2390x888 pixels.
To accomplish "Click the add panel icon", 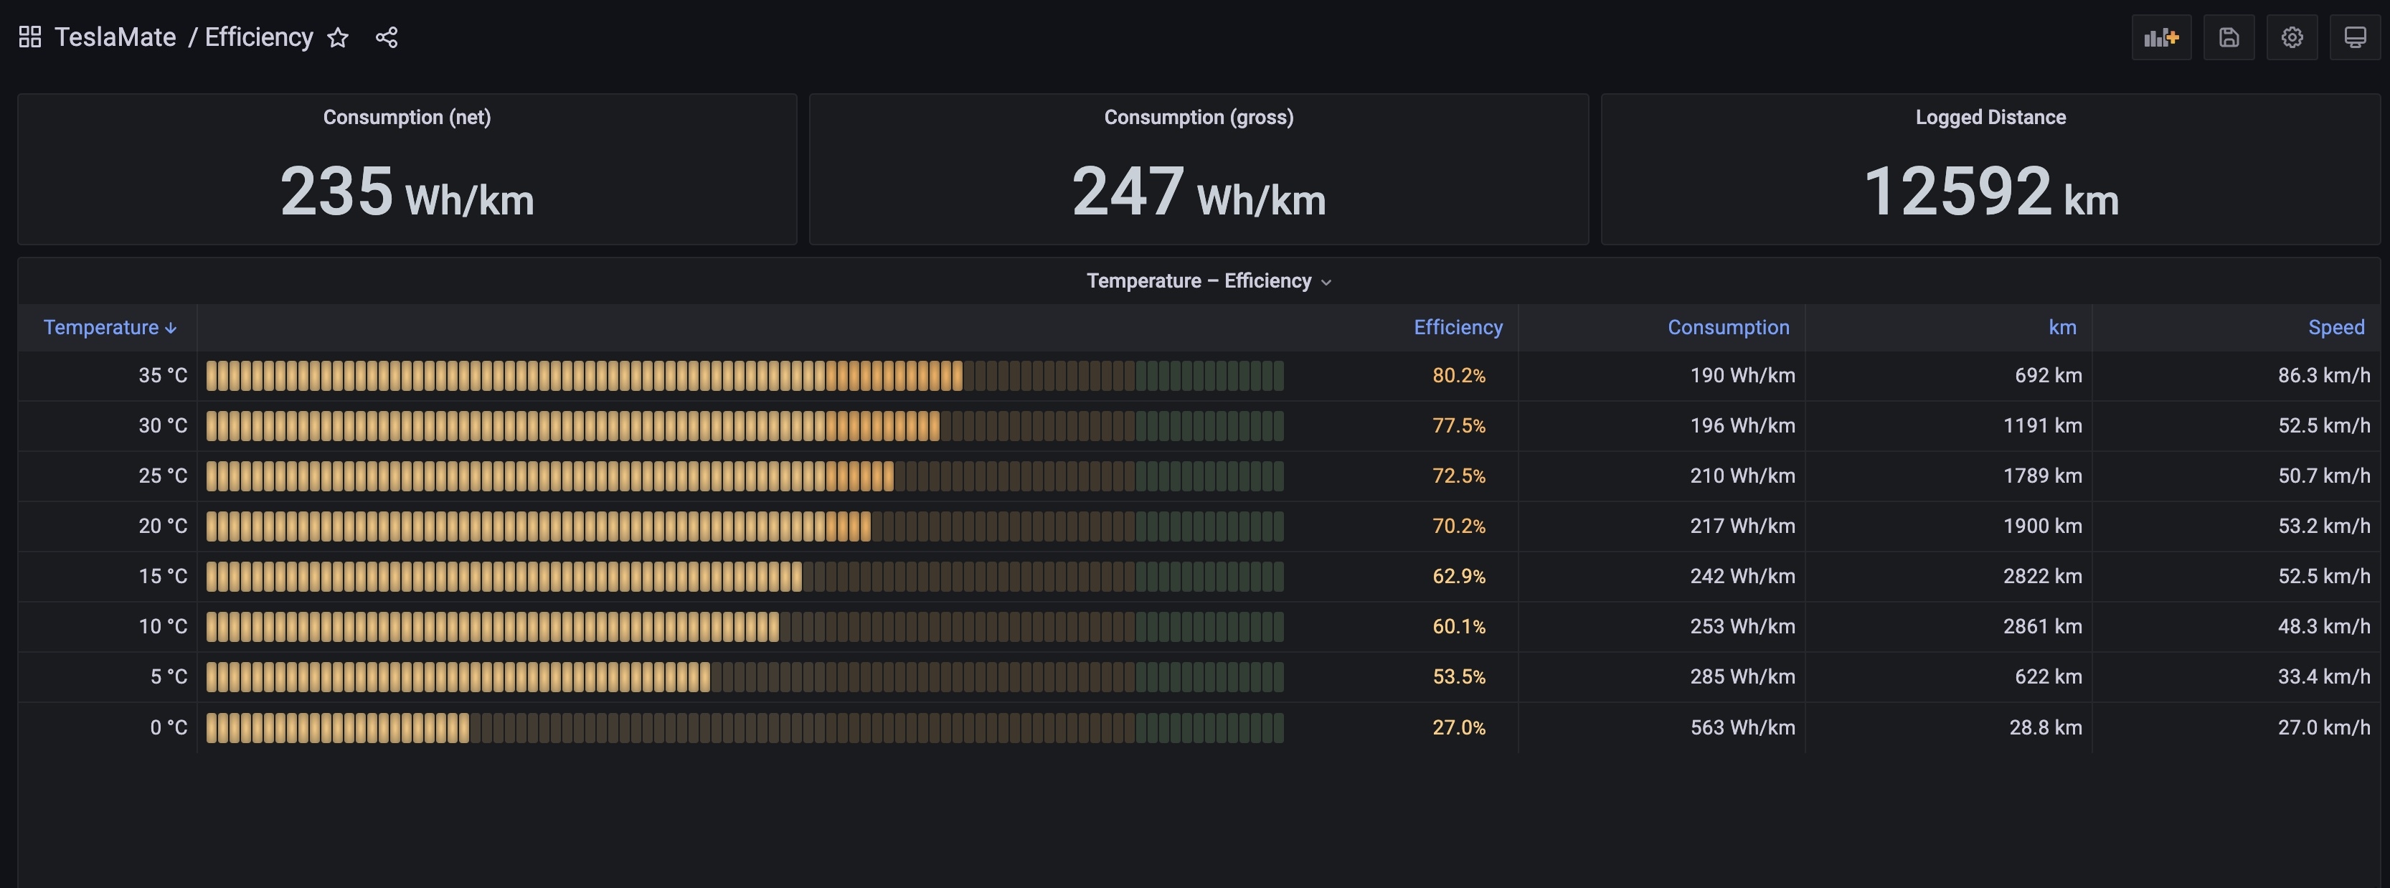I will pyautogui.click(x=2161, y=38).
